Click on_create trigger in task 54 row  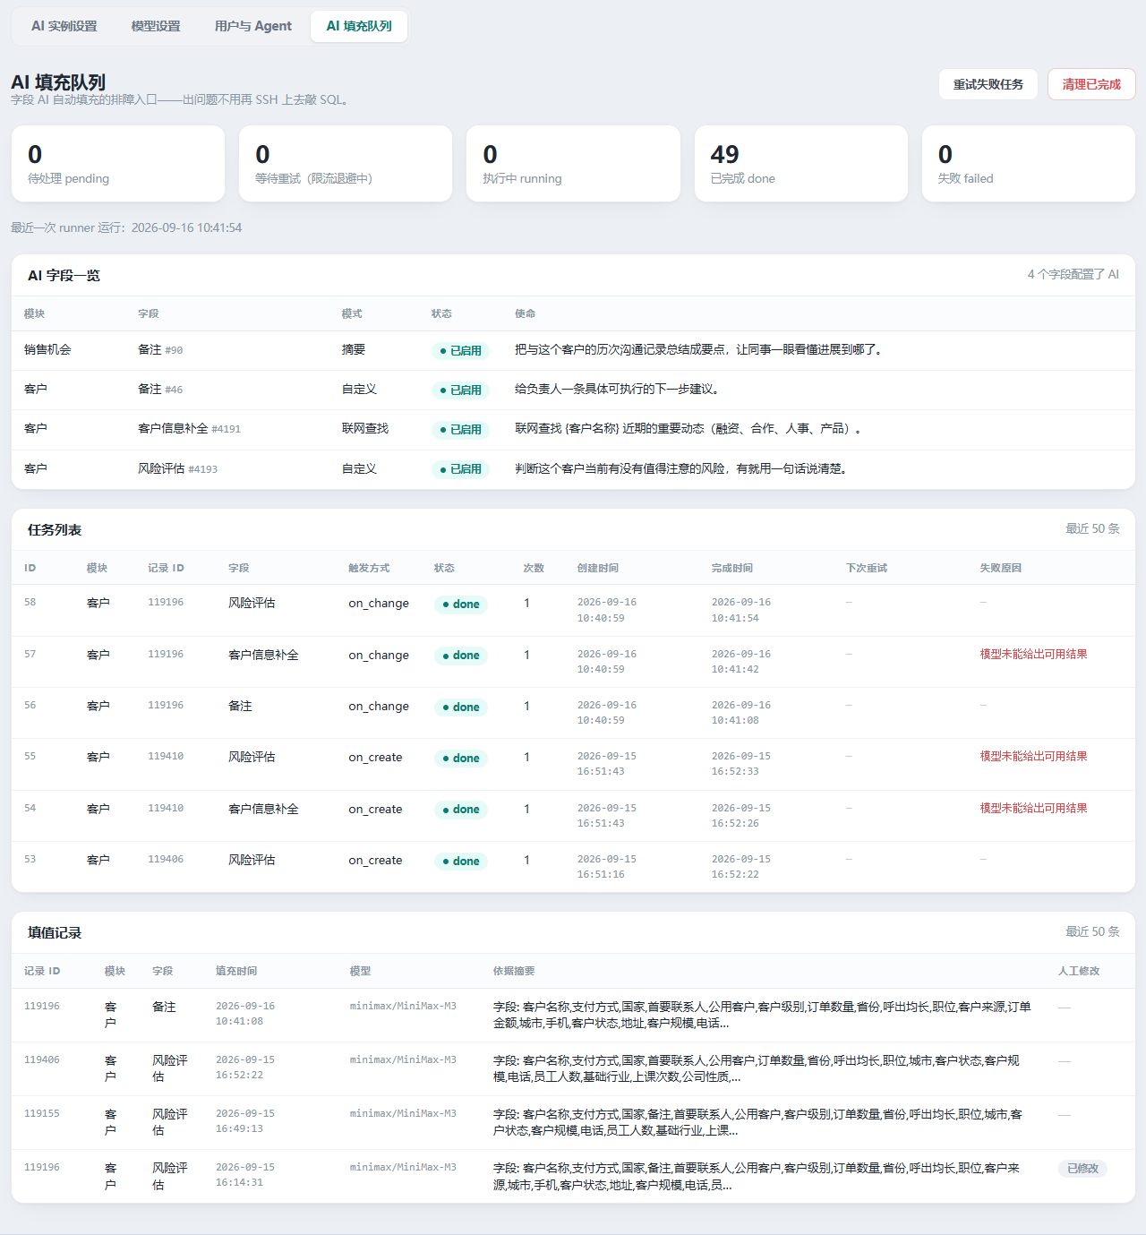pos(375,809)
